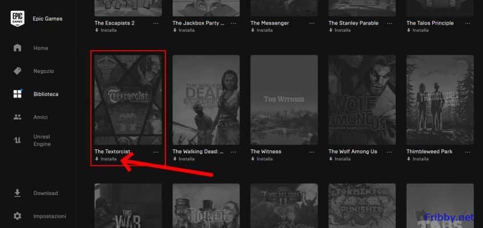
Task: Show more options for The Wolf Among Us
Action: click(x=390, y=152)
